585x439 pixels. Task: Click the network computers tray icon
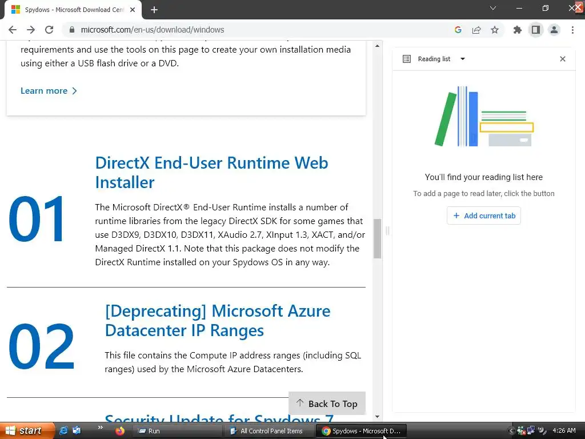531,431
